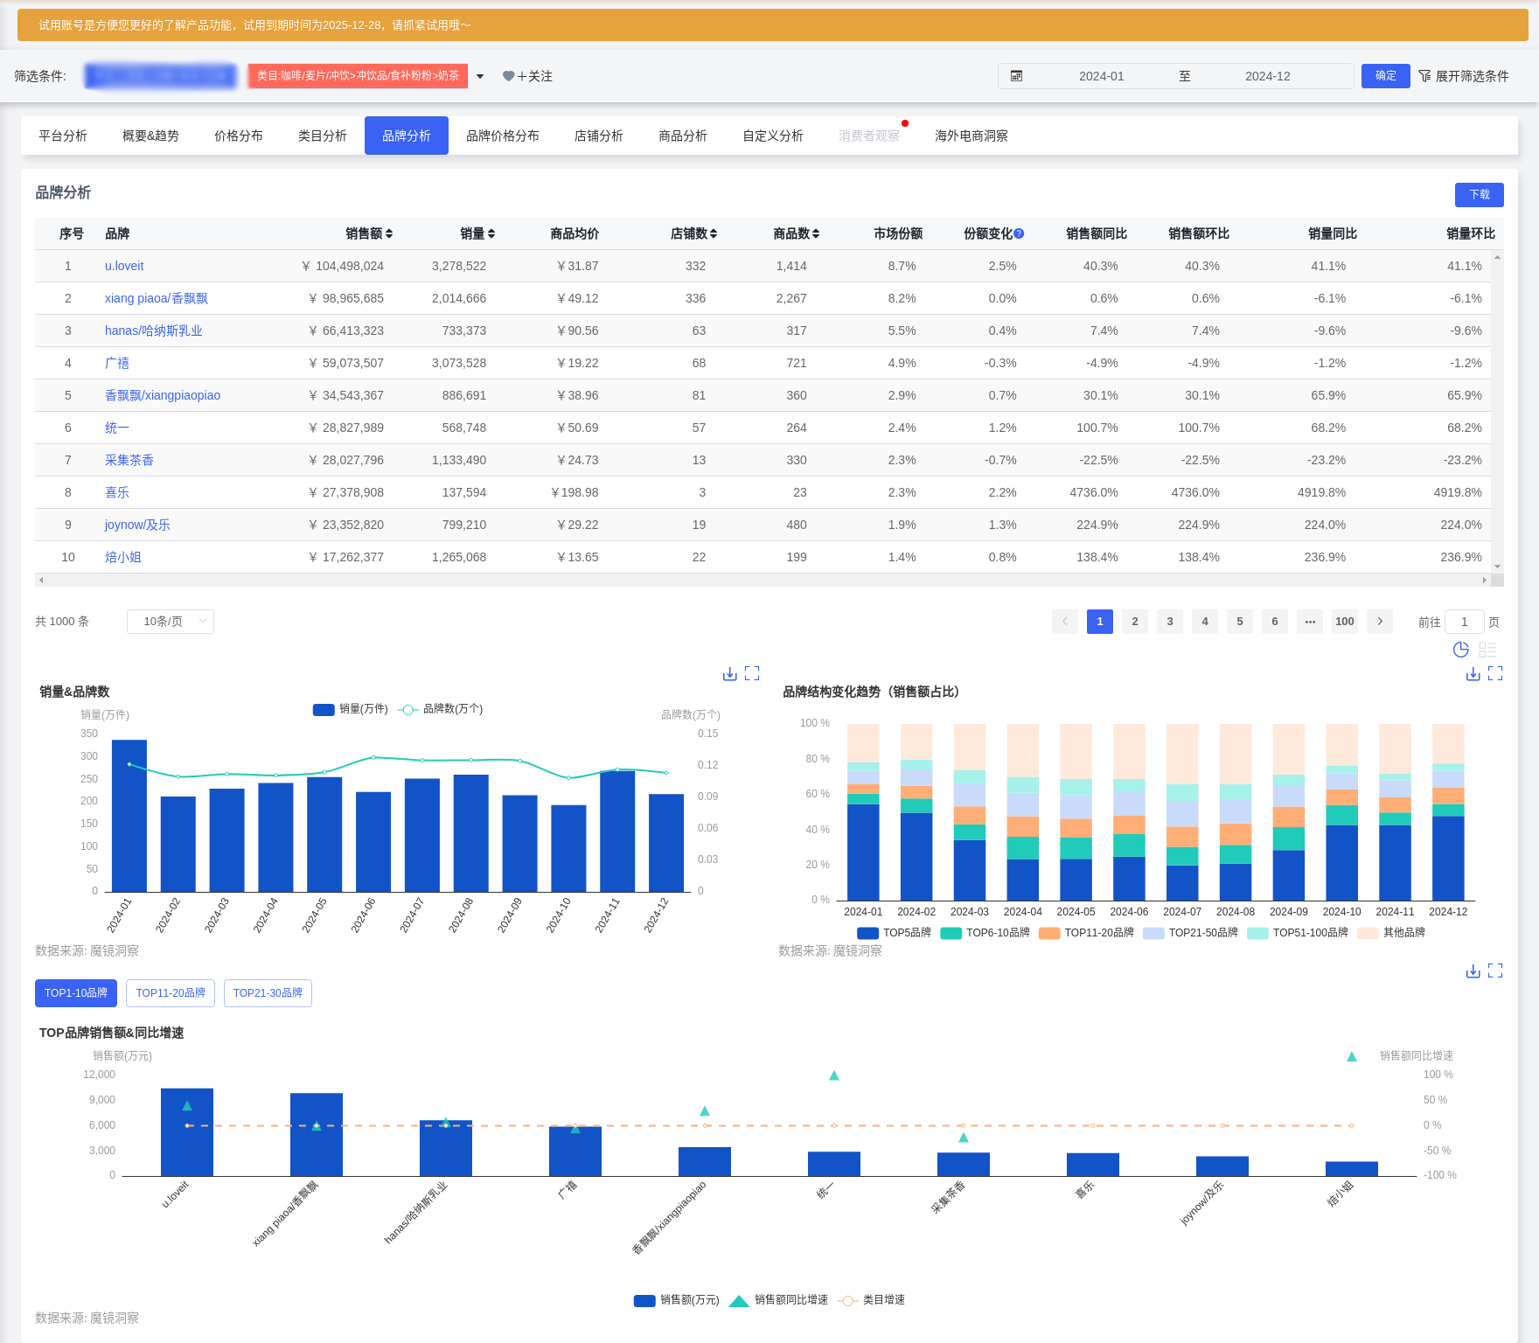Open the calendar icon in date range
Screen dimensions: 1539x1343
click(1016, 76)
